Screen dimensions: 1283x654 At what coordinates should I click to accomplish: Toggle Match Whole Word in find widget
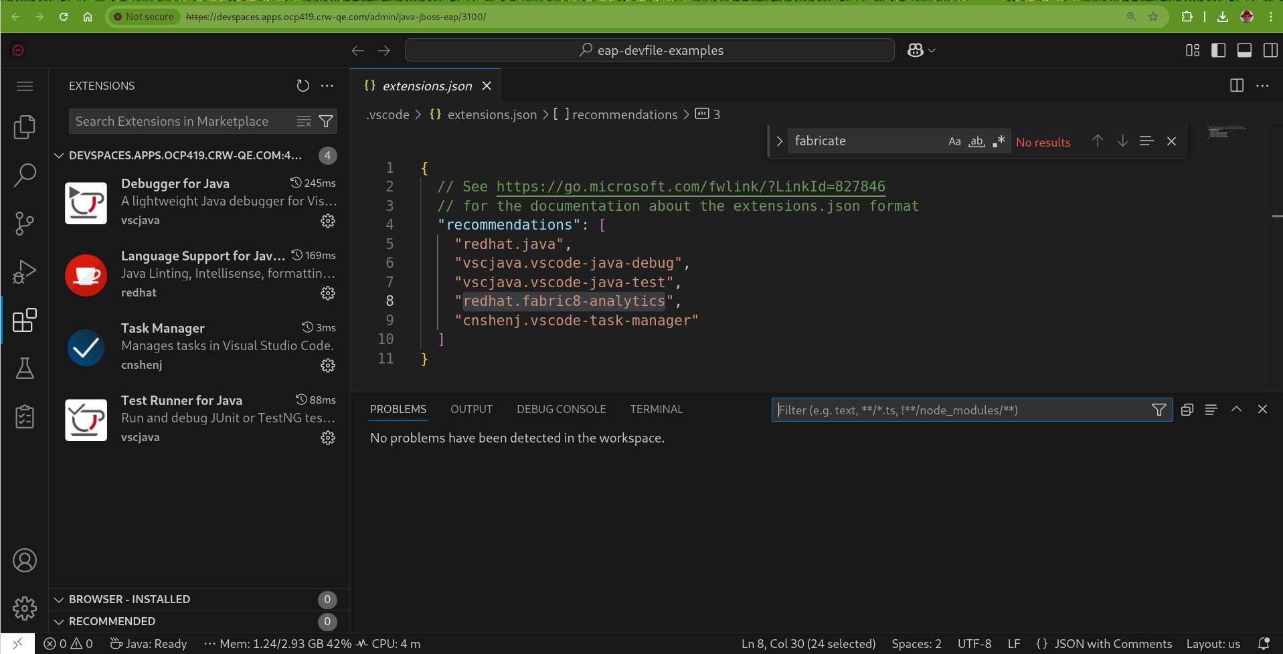click(x=976, y=141)
